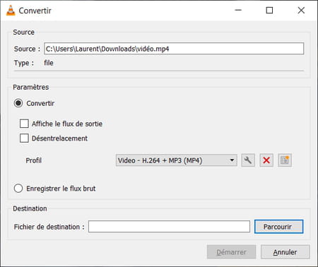This screenshot has height=267, width=318.
Task: Click the VLC cone icon in title bar
Action: 11,11
